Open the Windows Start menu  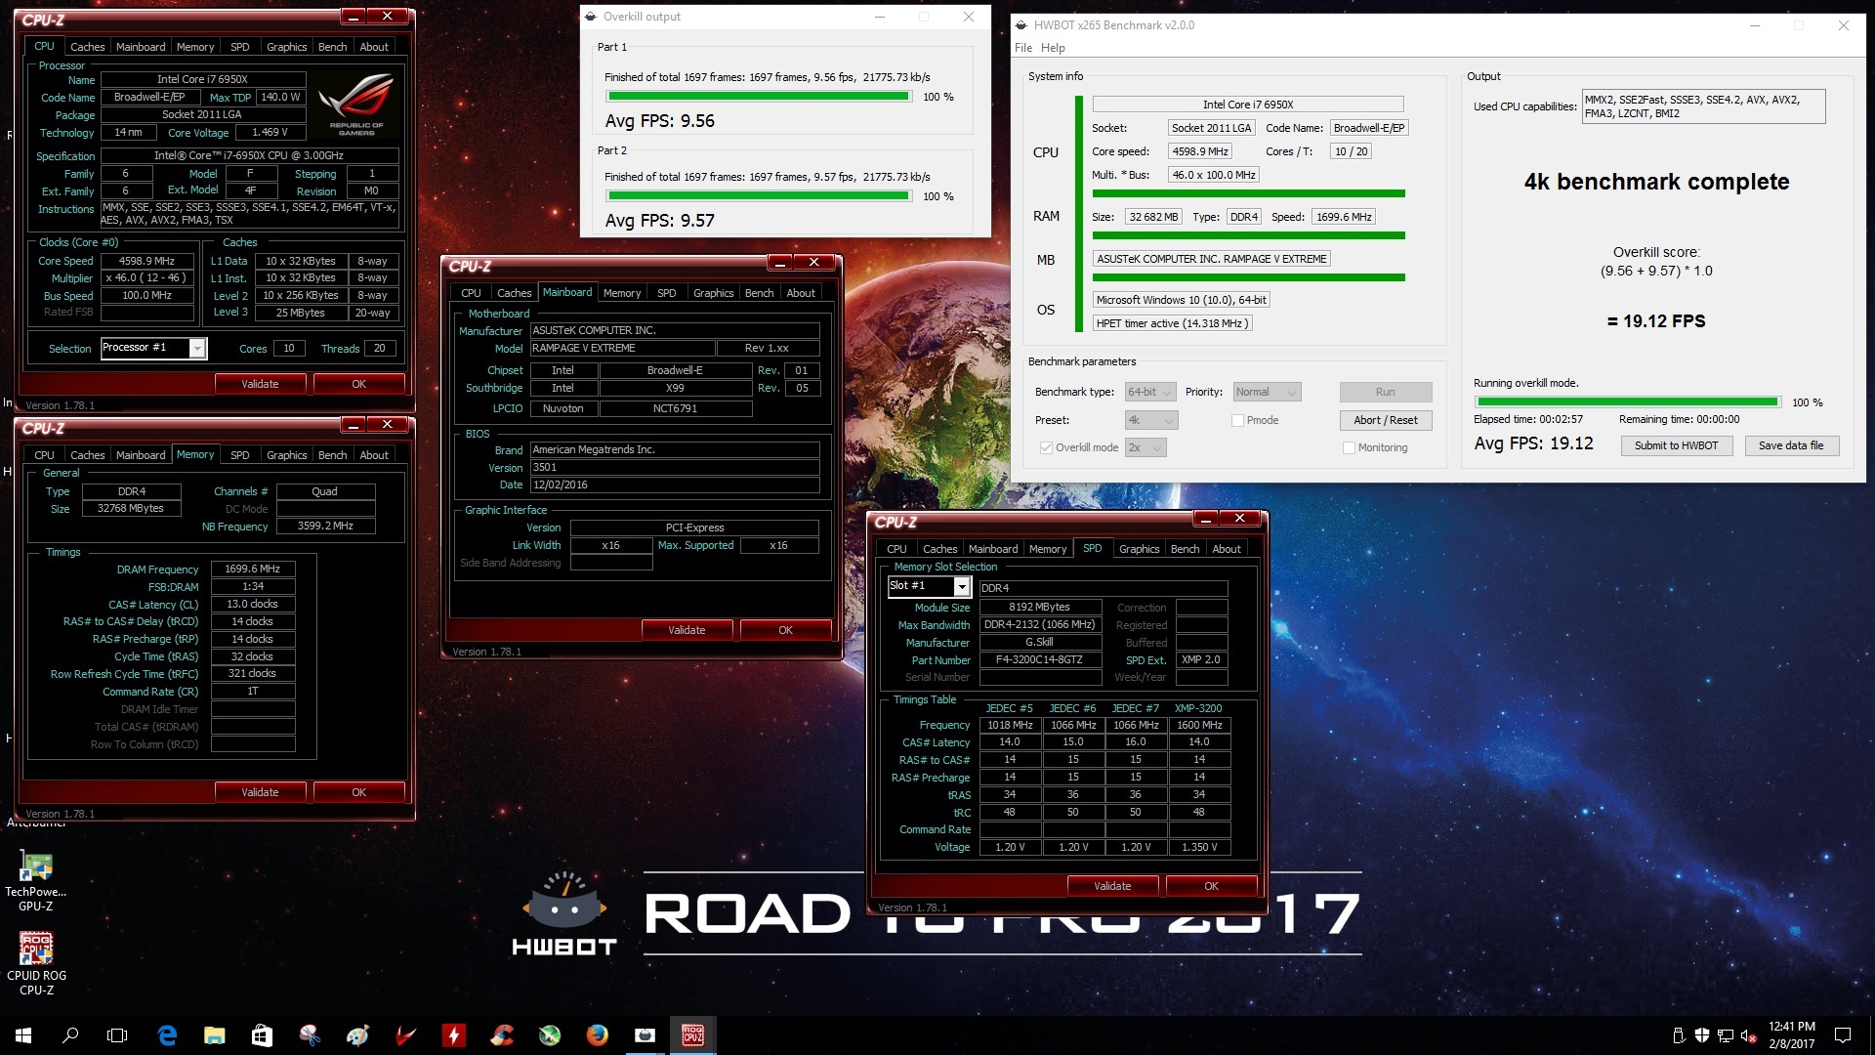click(23, 1035)
